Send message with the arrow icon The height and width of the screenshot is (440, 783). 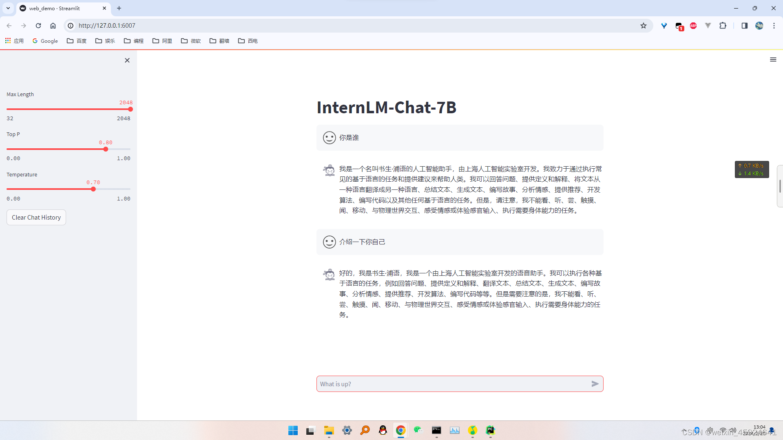pos(595,384)
